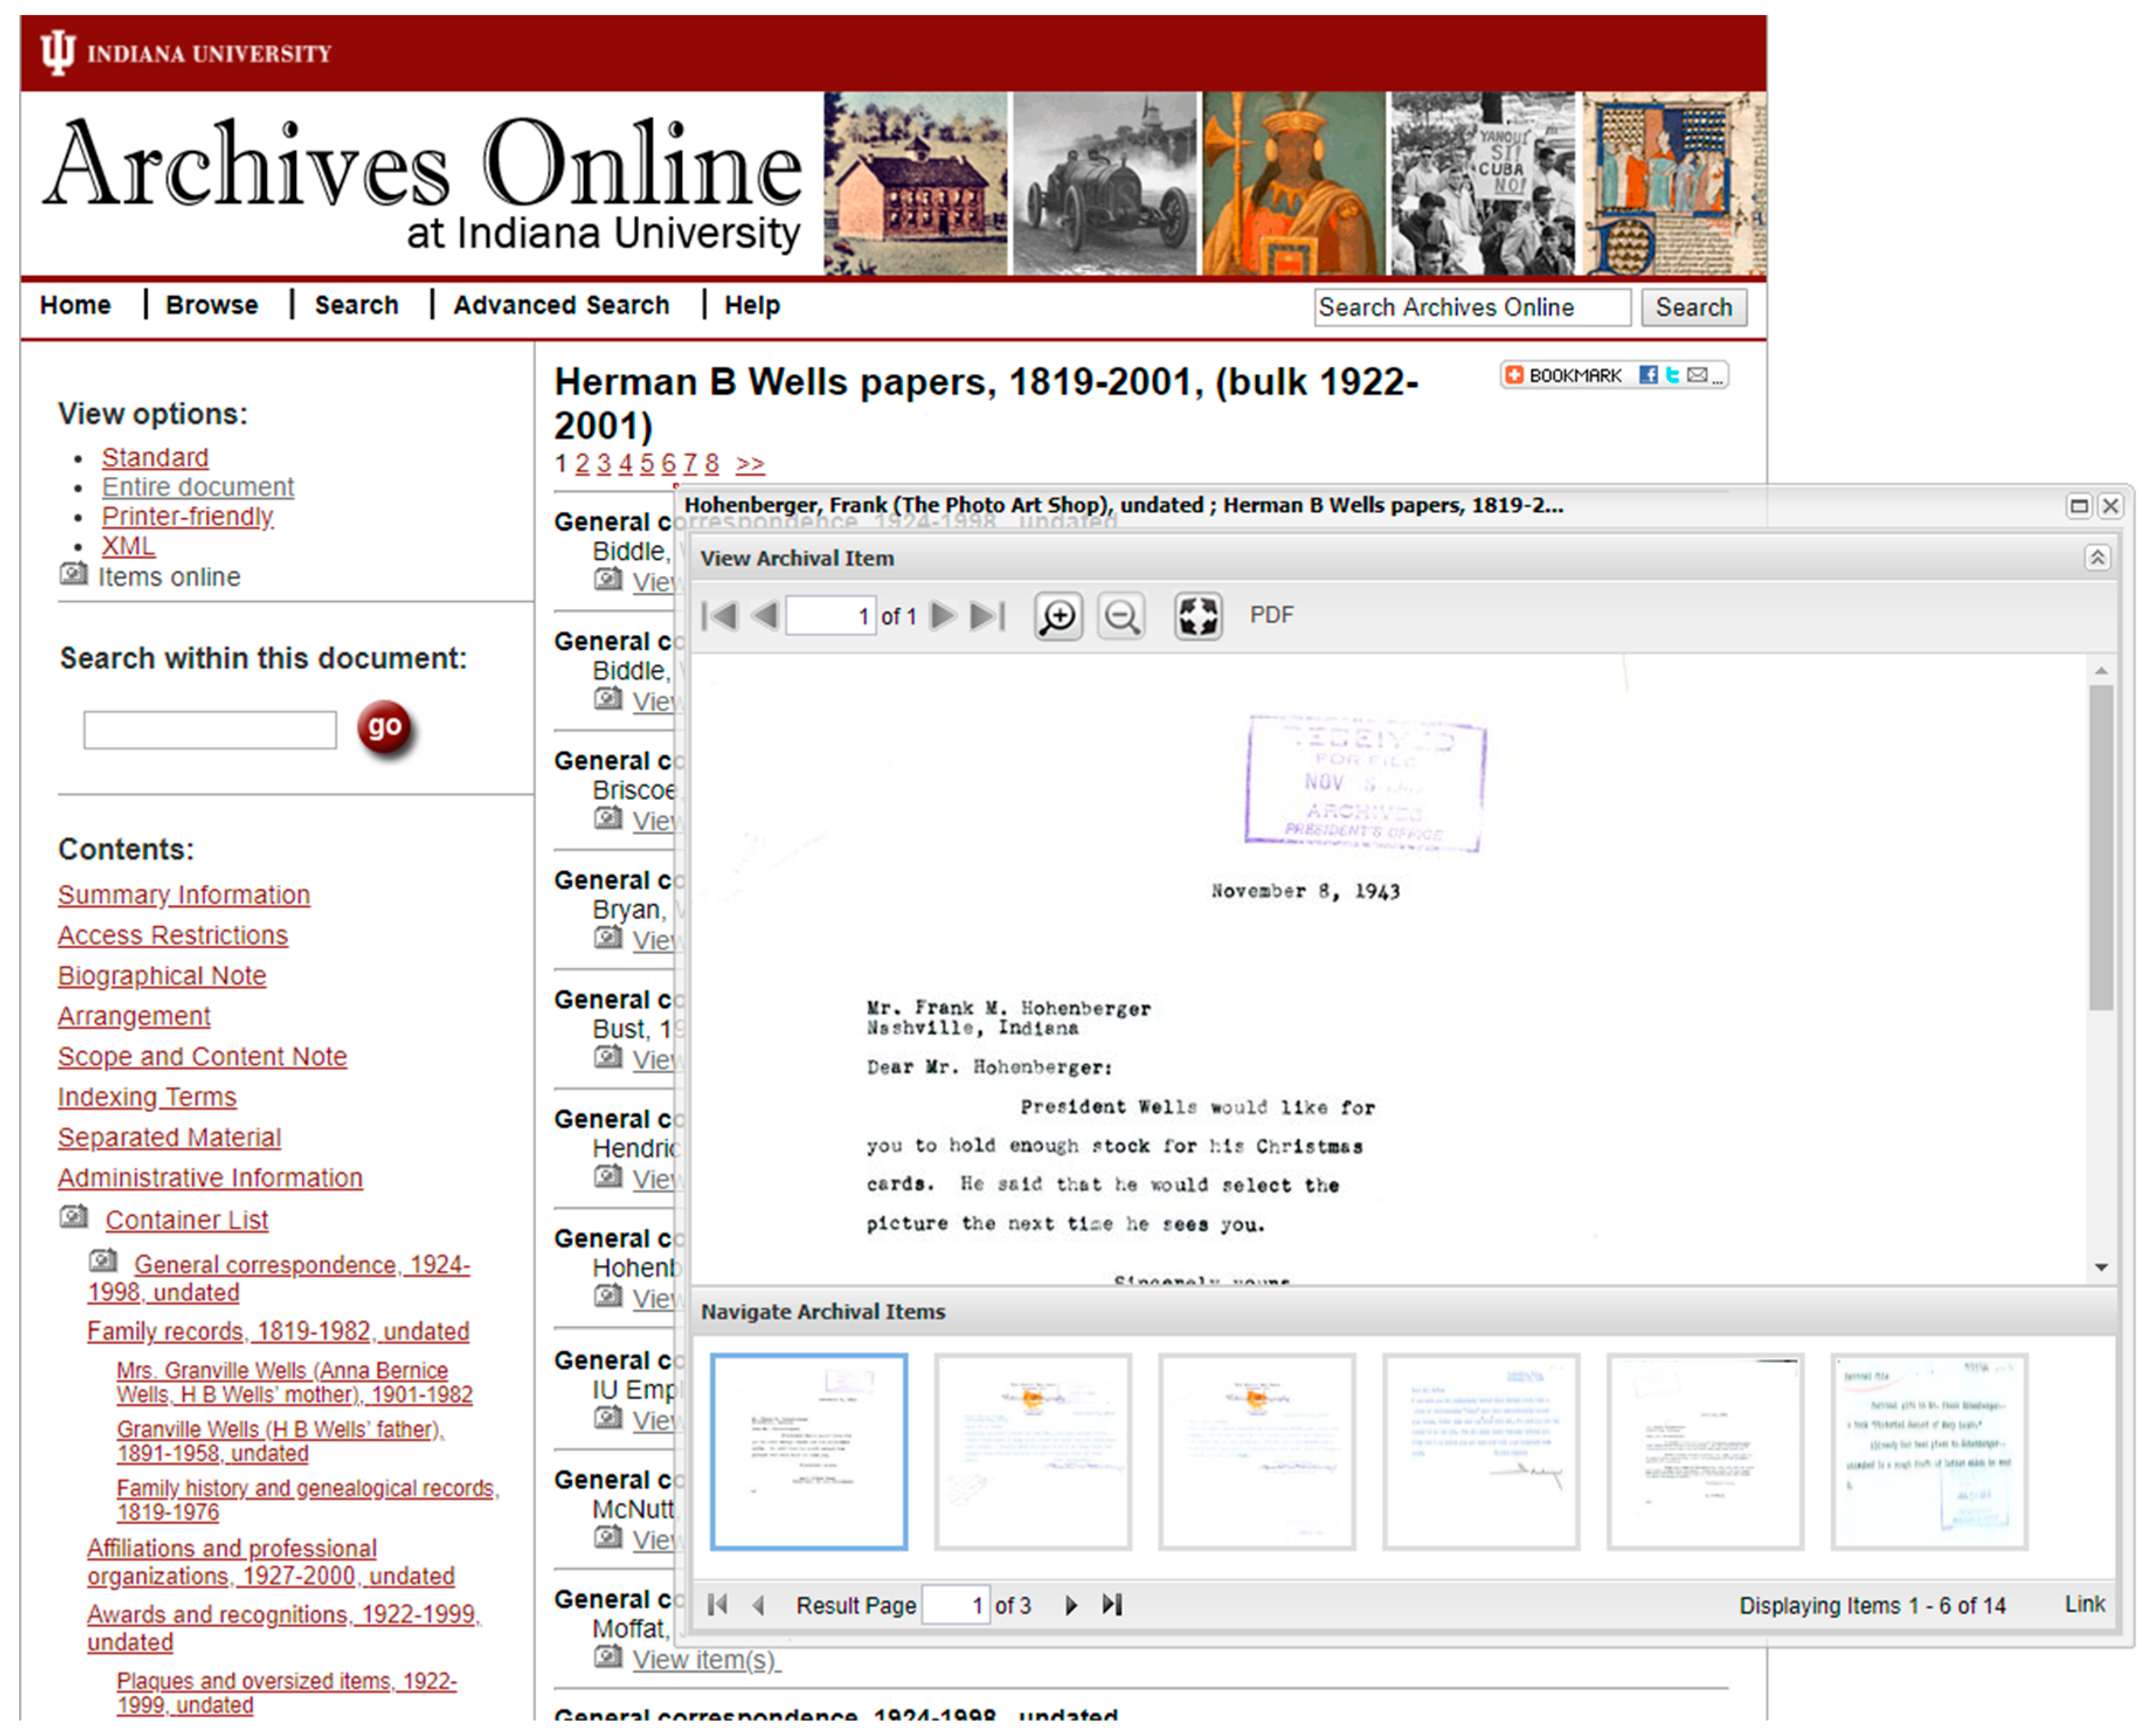Open Advanced Search from the navigation bar
The height and width of the screenshot is (1735, 2156).
point(561,305)
